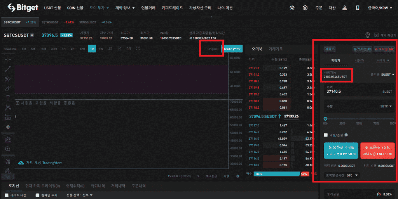This screenshot has height=199, width=398.
Task: Open the contract calculator icon
Action: (376, 35)
